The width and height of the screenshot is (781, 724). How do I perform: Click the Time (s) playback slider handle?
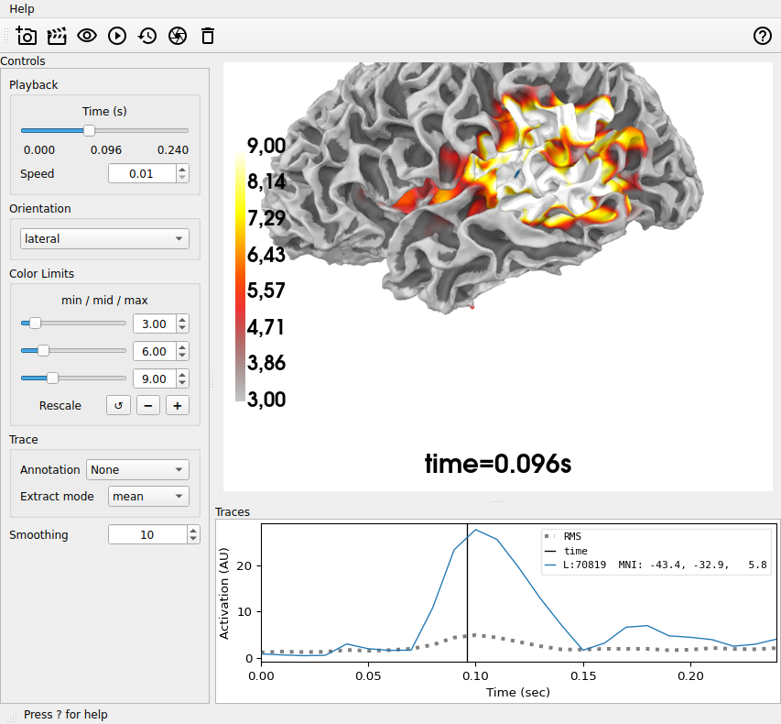pyautogui.click(x=89, y=131)
